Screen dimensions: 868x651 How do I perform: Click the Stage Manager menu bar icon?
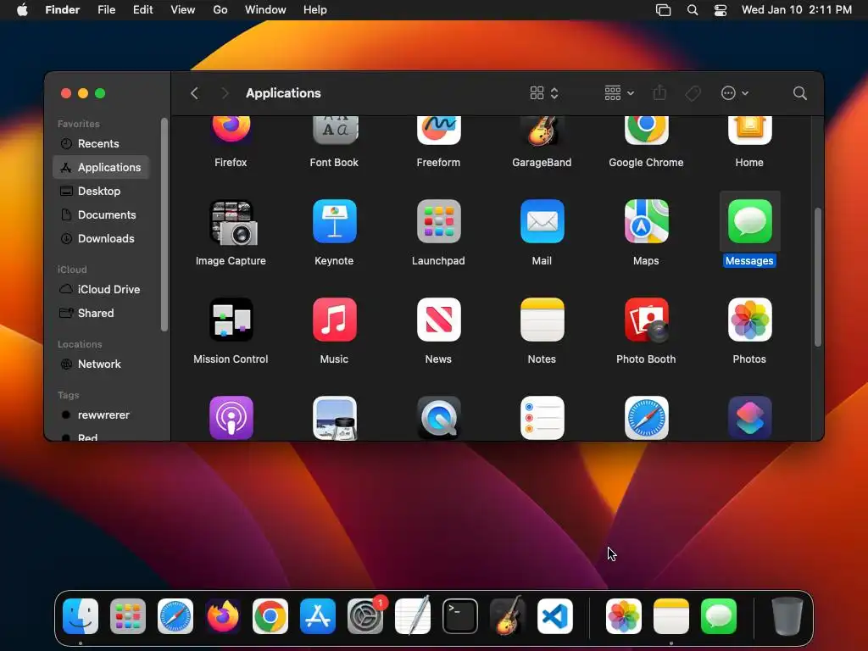(x=663, y=10)
